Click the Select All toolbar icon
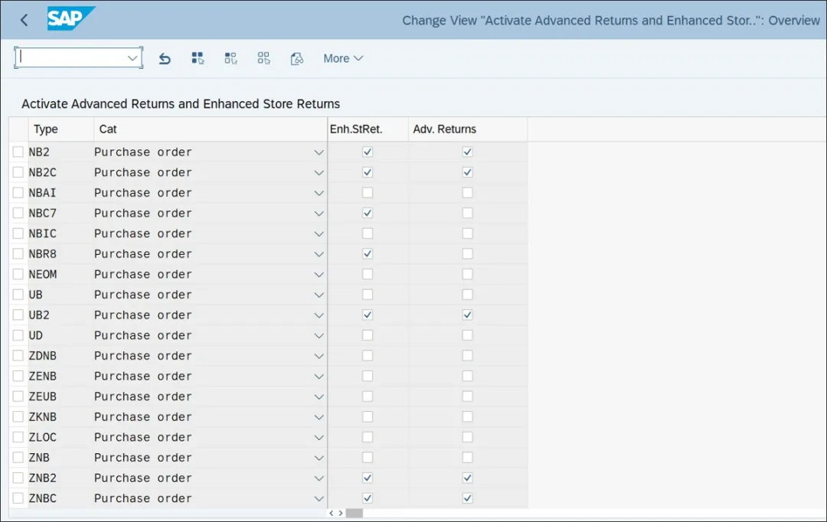827x522 pixels. (198, 58)
